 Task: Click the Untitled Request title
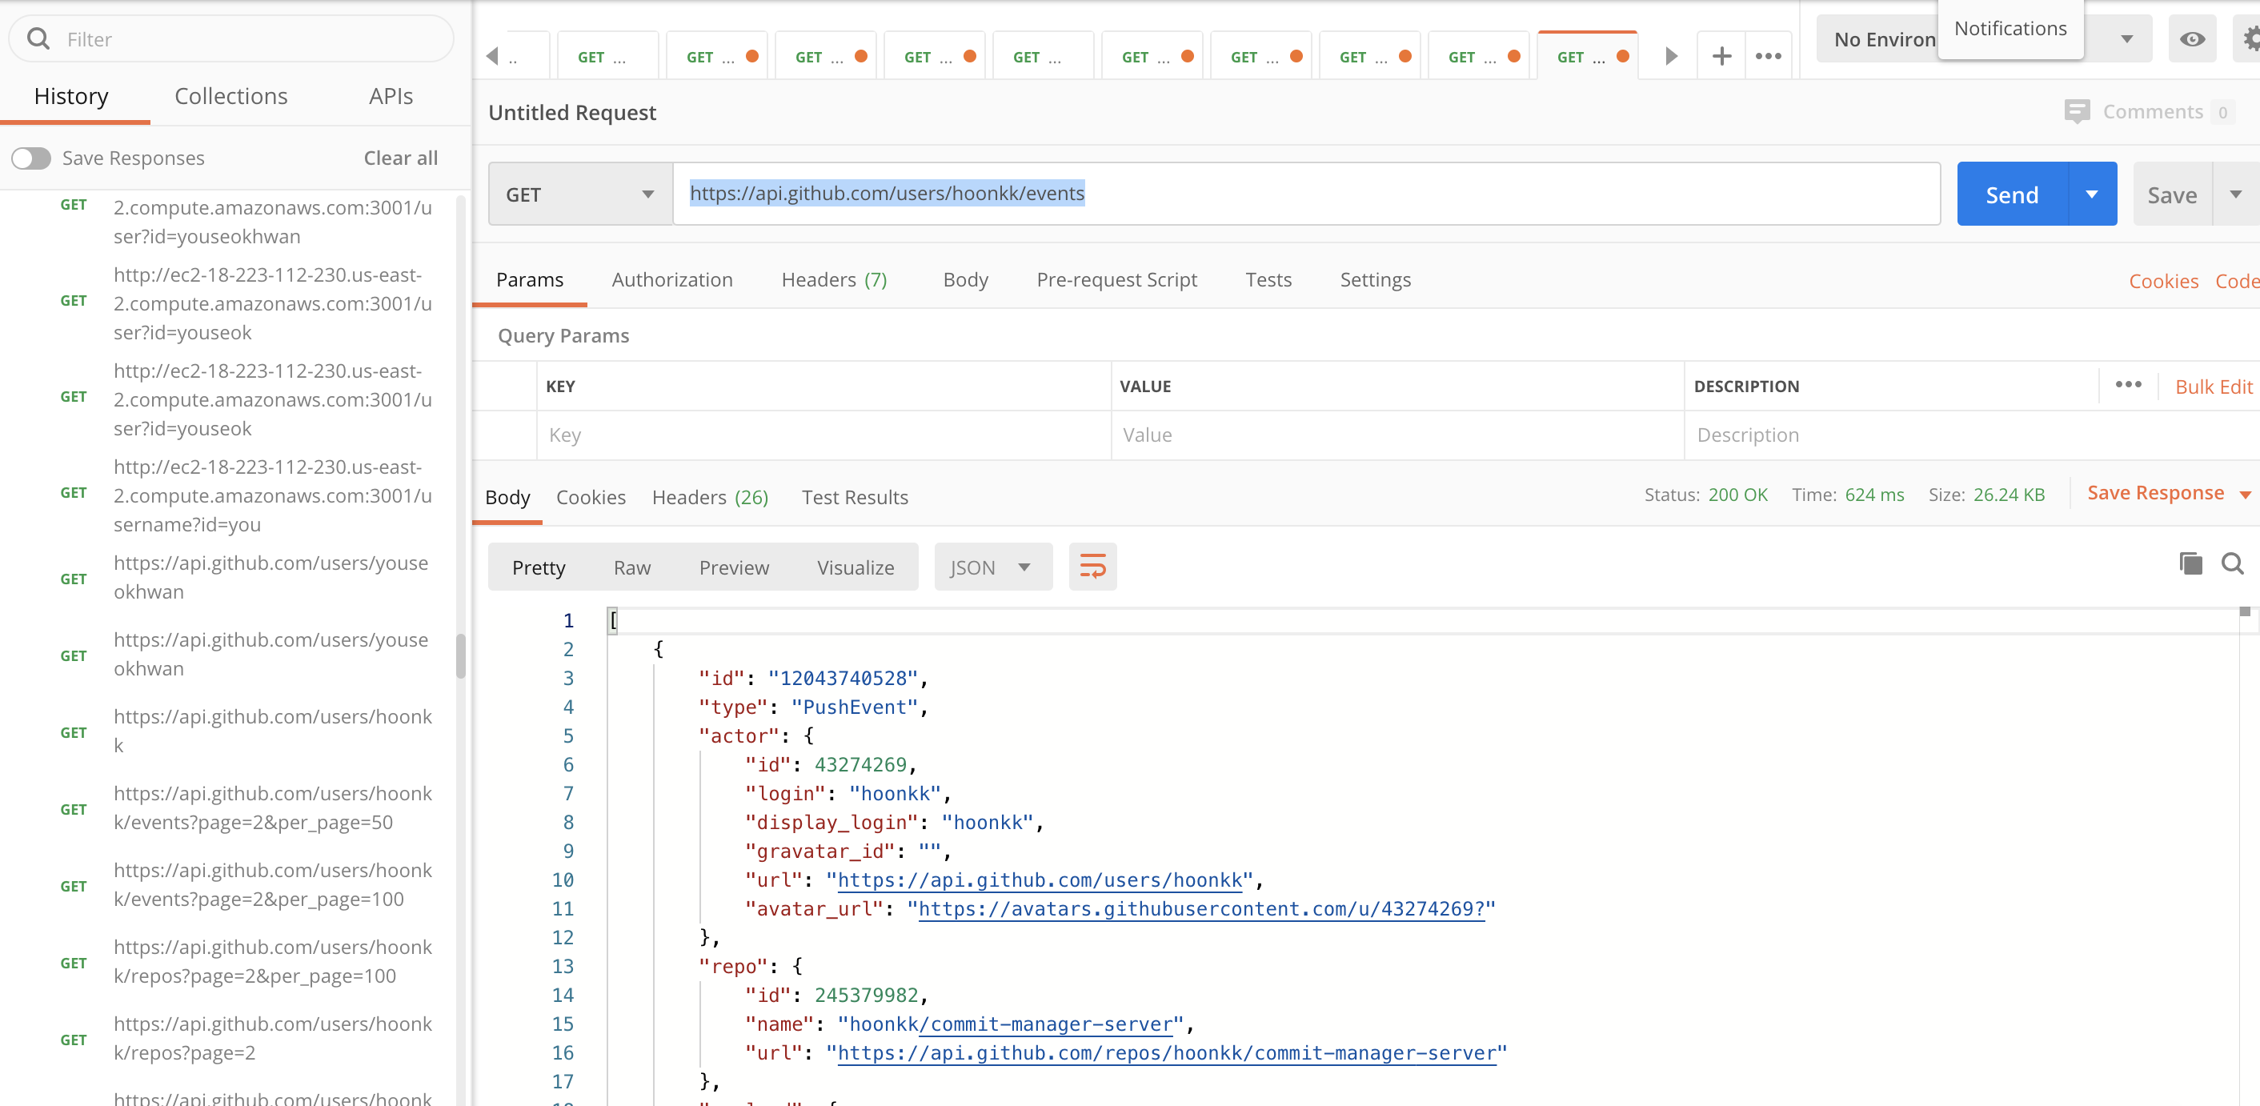pyautogui.click(x=572, y=112)
